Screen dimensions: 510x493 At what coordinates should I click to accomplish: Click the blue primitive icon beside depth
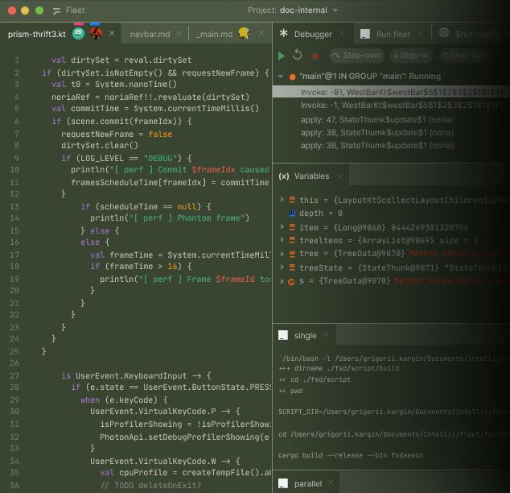coord(292,213)
